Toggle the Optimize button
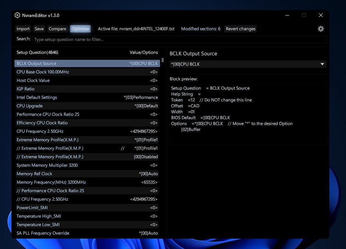The image size is (346, 249). pyautogui.click(x=80, y=29)
